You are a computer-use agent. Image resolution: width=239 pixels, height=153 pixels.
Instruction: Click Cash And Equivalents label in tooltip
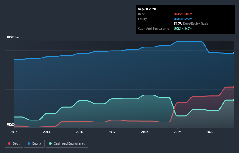153,29
